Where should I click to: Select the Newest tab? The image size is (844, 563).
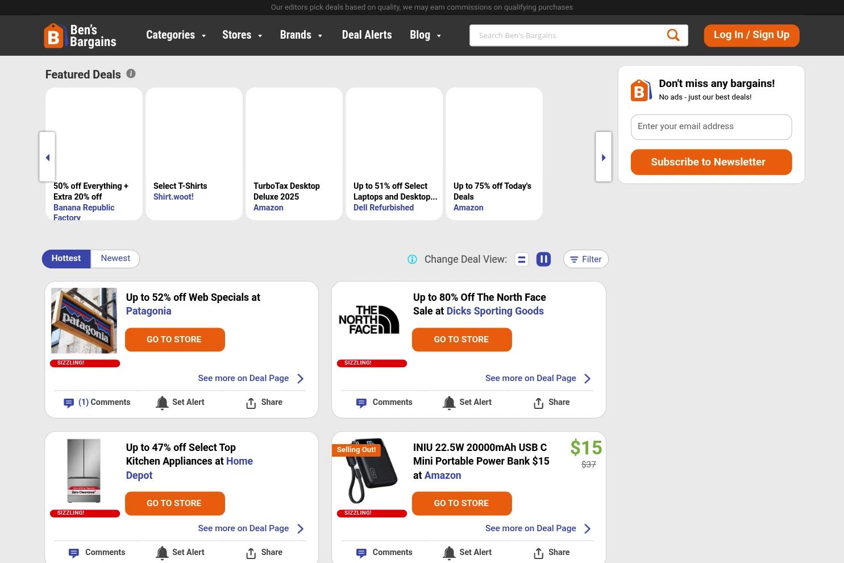pyautogui.click(x=115, y=259)
